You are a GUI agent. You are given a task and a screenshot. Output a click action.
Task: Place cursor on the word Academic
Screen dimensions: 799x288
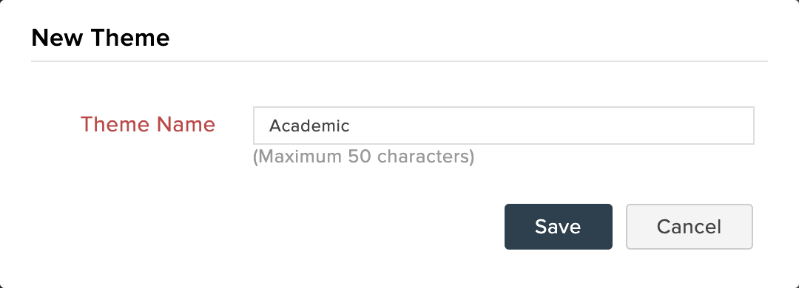(x=309, y=126)
